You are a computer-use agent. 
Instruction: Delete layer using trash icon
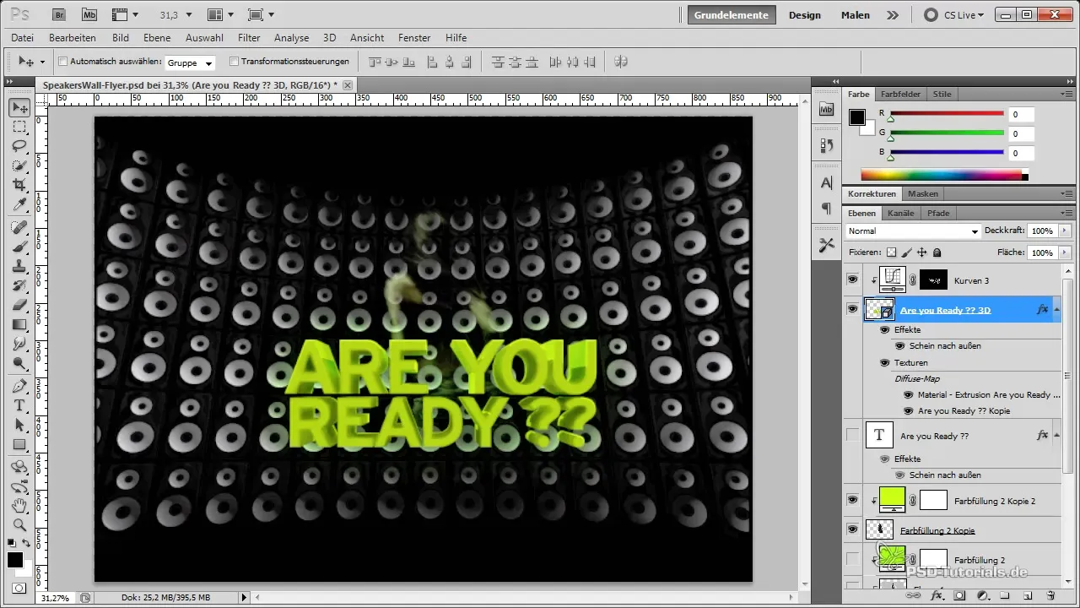click(x=1050, y=595)
